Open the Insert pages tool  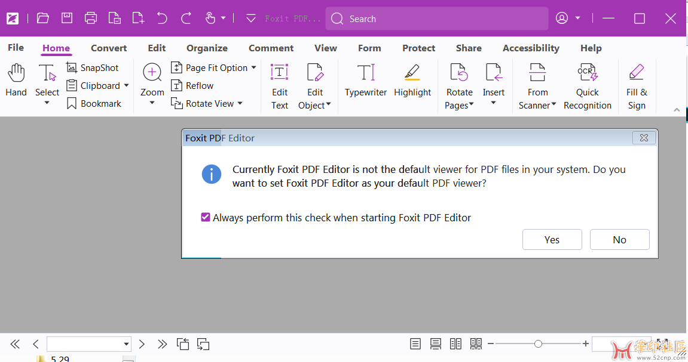(x=494, y=80)
